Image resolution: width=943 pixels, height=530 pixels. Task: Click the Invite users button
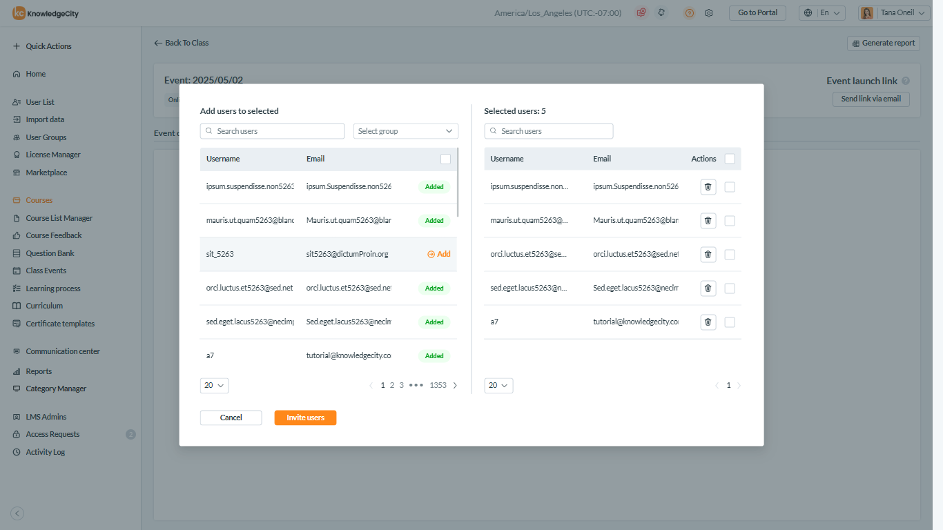coord(305,418)
